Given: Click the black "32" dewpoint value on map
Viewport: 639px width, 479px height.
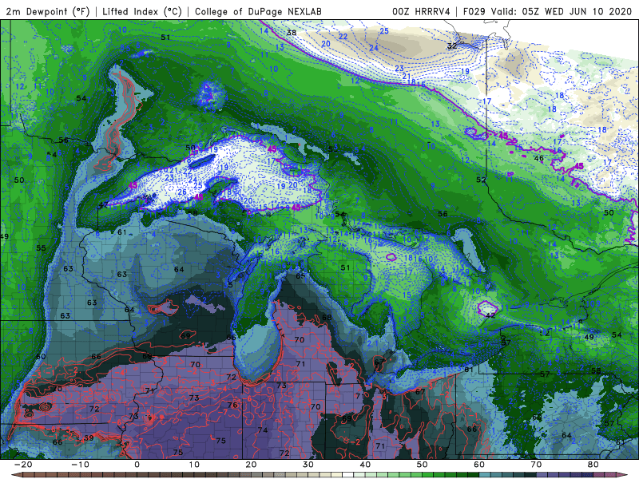Looking at the screenshot, I should pos(452,46).
